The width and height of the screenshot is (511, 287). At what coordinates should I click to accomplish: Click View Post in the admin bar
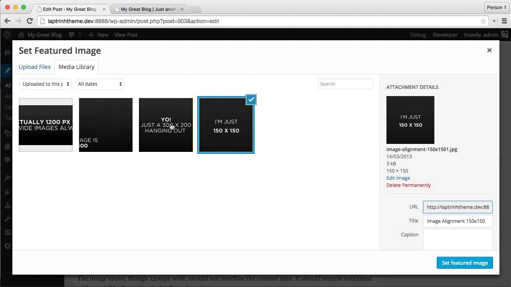coord(126,35)
